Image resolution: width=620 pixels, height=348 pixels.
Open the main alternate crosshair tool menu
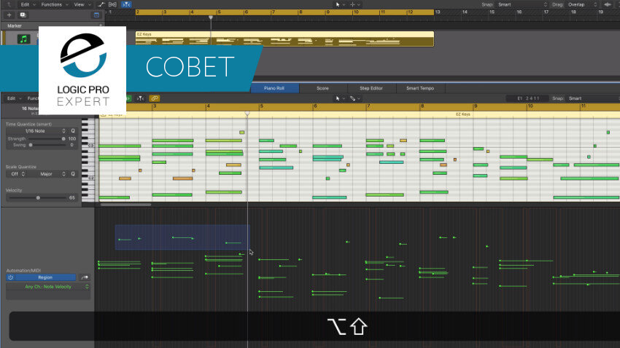[354, 4]
